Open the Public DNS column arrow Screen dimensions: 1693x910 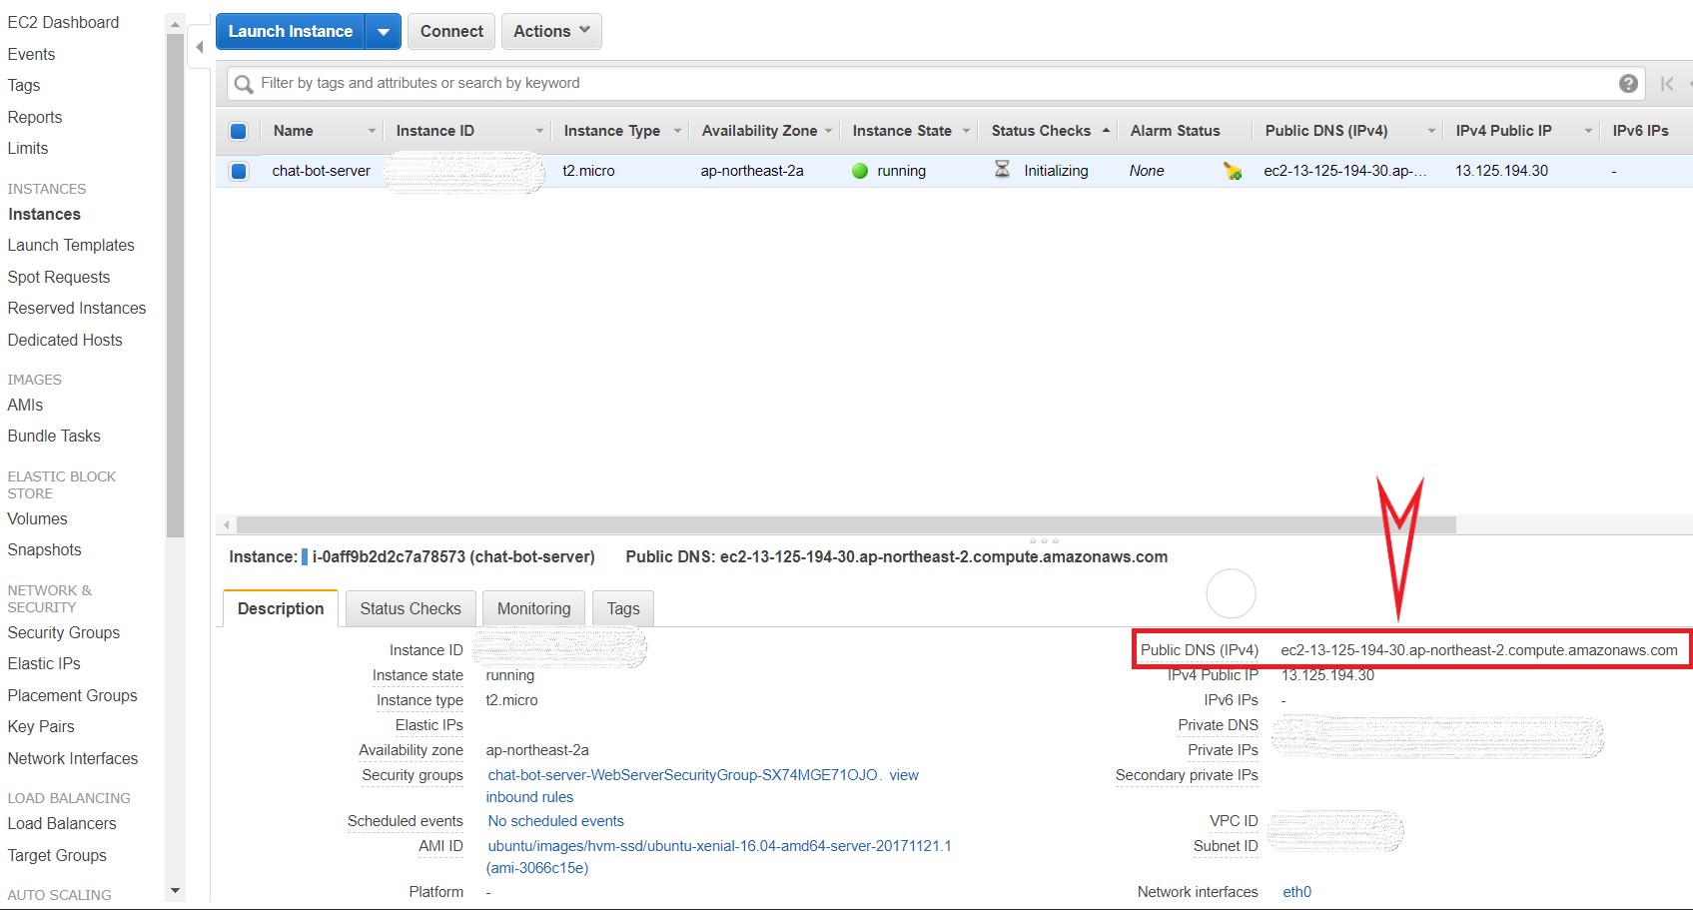point(1431,131)
